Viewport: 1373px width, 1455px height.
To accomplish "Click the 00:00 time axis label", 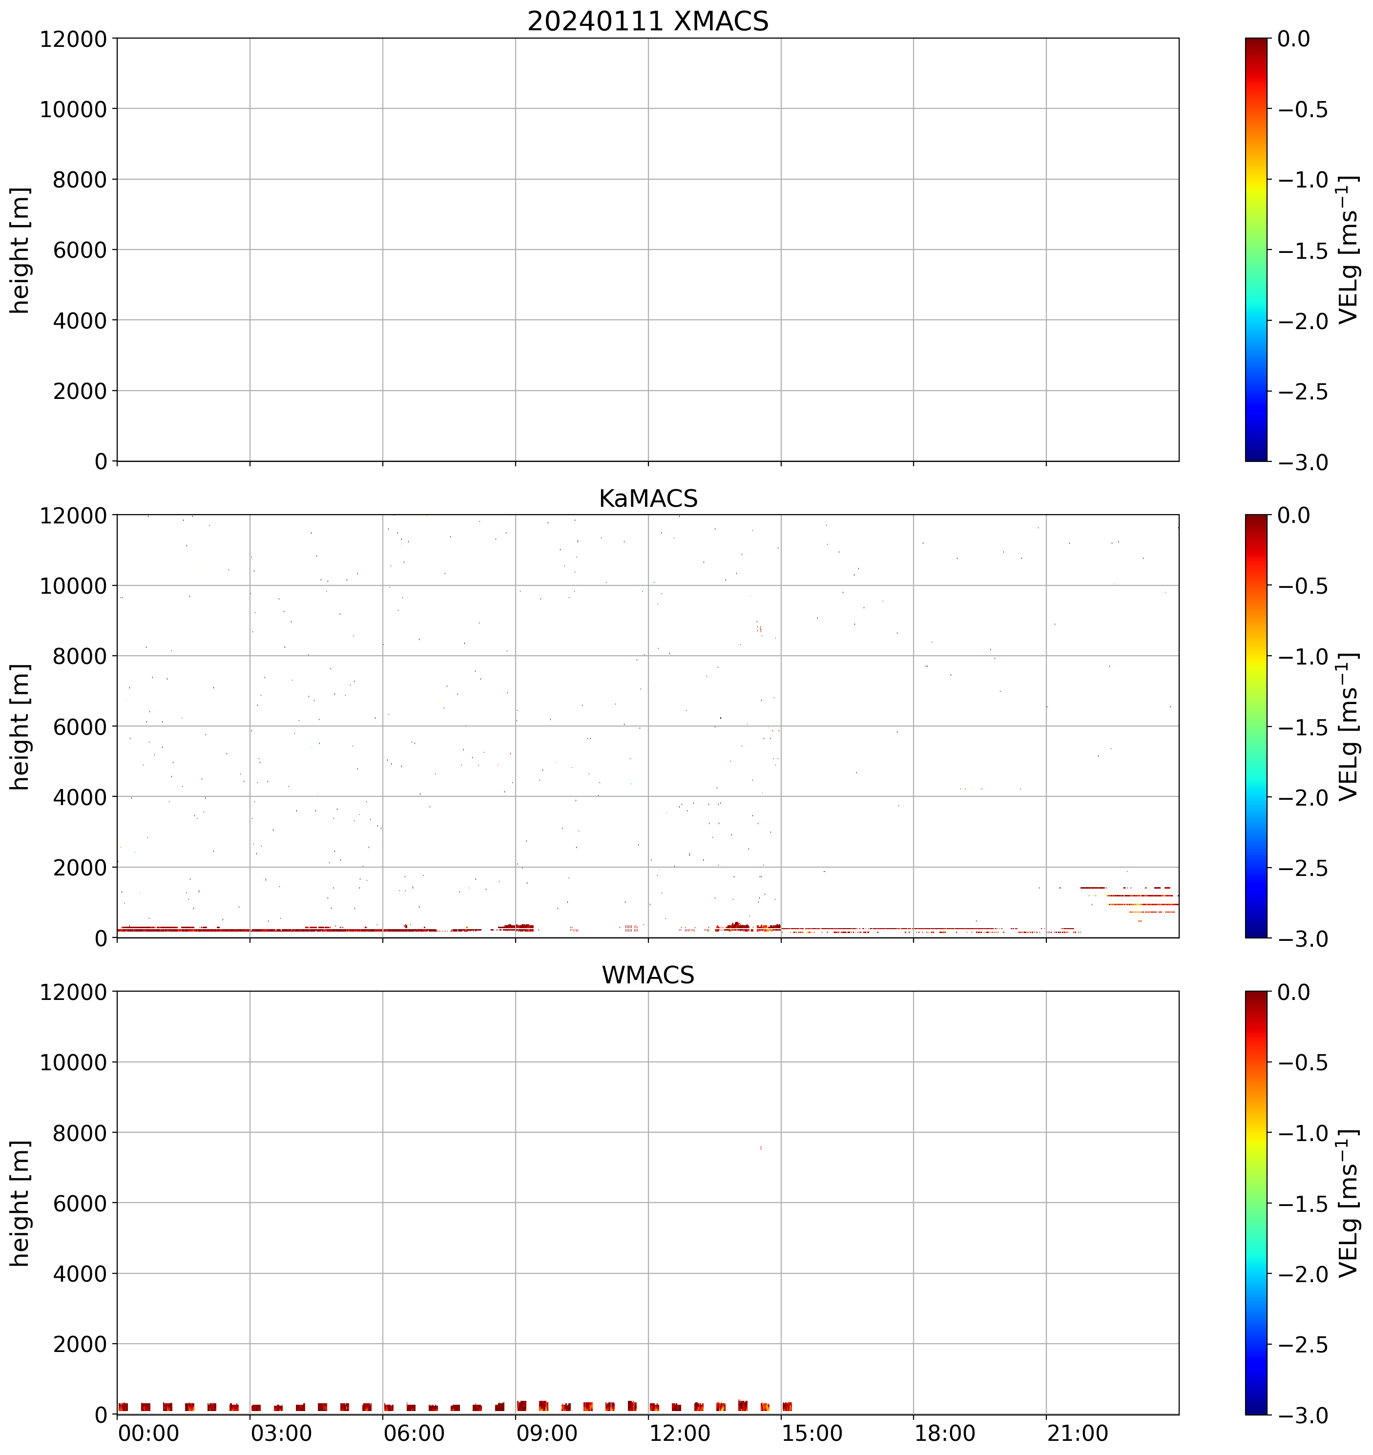I will tap(148, 1433).
